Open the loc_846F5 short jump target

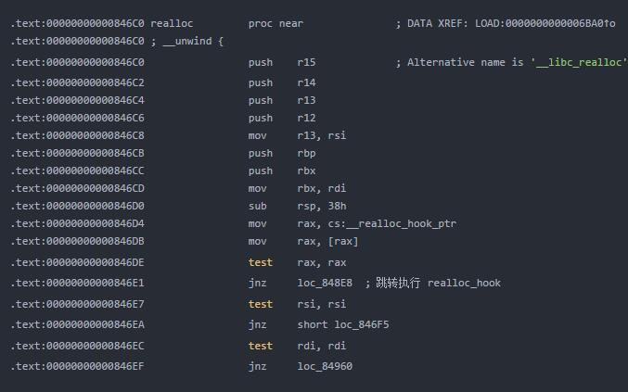click(x=357, y=324)
